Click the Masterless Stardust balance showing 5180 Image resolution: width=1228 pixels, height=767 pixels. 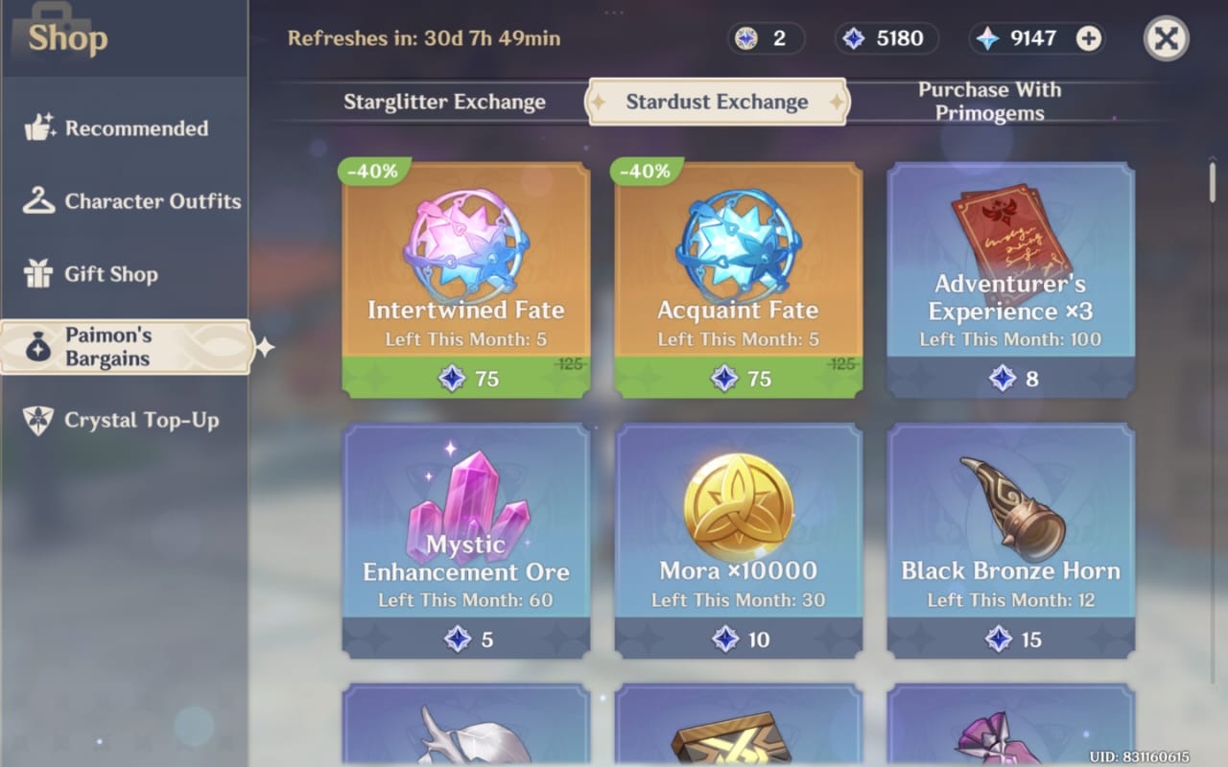[x=886, y=38]
